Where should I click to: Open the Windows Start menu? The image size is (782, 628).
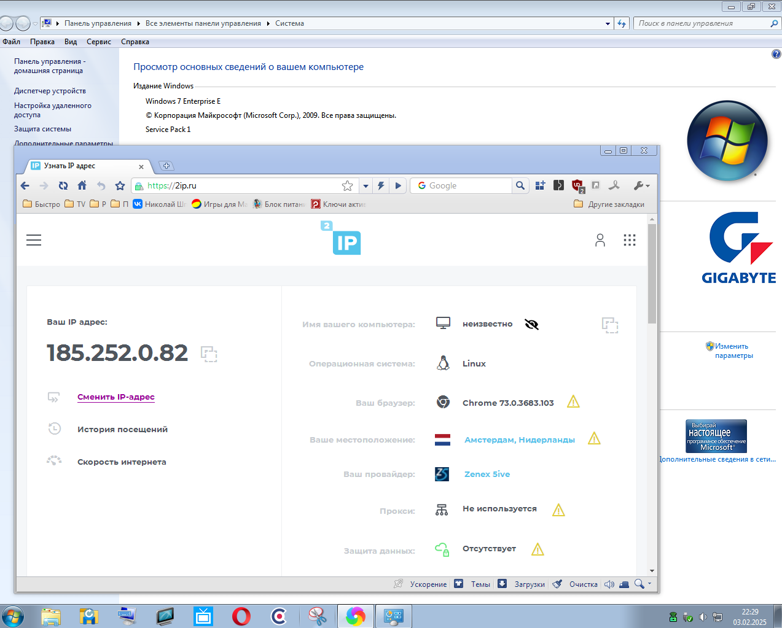(12, 616)
